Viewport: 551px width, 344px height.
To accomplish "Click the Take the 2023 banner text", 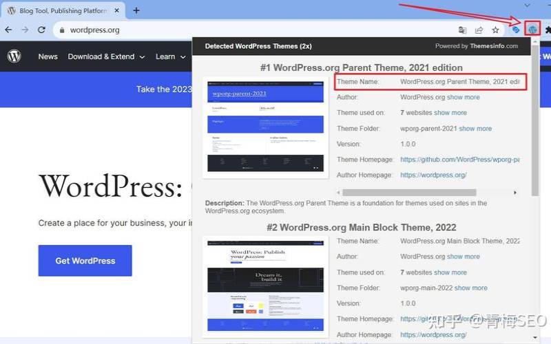I will 164,89.
